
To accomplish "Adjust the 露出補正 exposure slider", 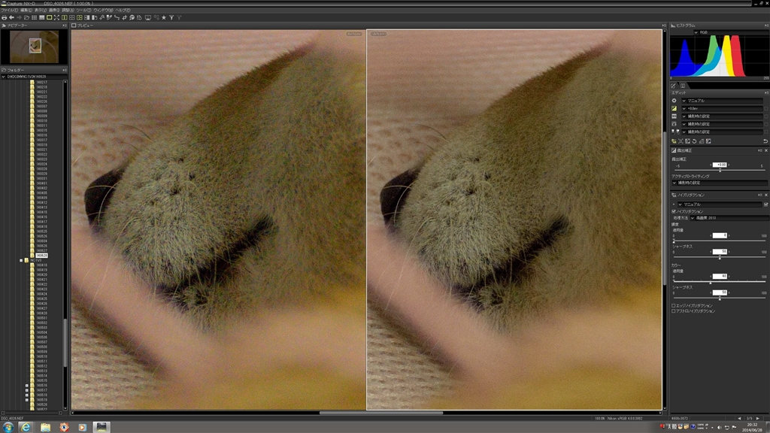I will point(720,170).
